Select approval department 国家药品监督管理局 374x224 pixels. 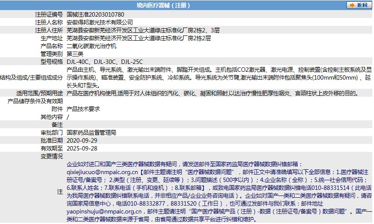tap(91, 133)
